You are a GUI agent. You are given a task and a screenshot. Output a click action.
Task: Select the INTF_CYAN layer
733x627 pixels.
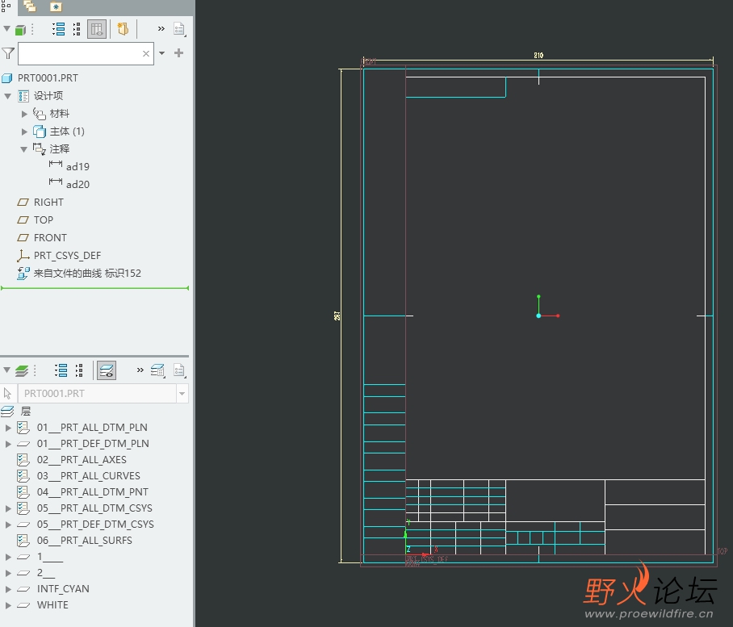[63, 589]
